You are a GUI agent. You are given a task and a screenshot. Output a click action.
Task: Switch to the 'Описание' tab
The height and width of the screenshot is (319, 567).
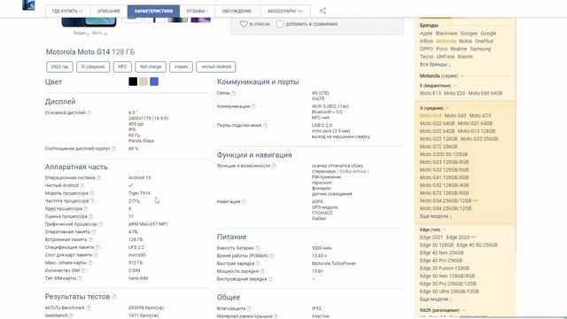click(108, 12)
